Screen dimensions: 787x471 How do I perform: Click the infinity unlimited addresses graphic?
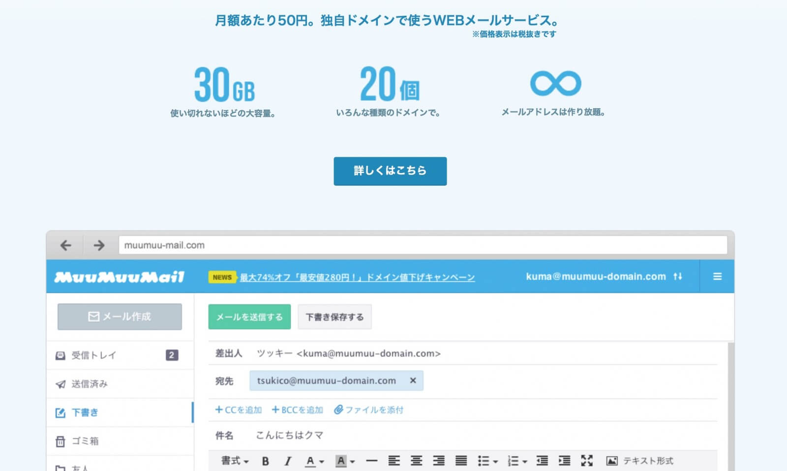tap(555, 84)
